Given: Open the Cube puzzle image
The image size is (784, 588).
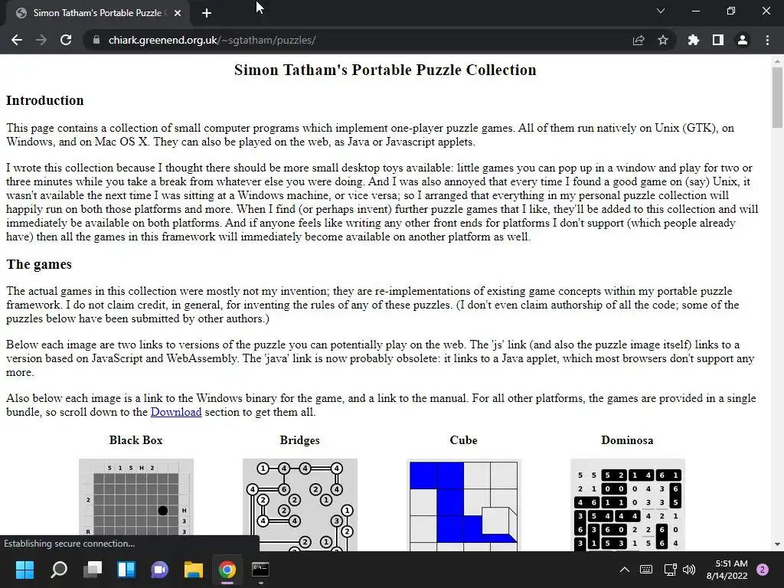Looking at the screenshot, I should point(463,505).
